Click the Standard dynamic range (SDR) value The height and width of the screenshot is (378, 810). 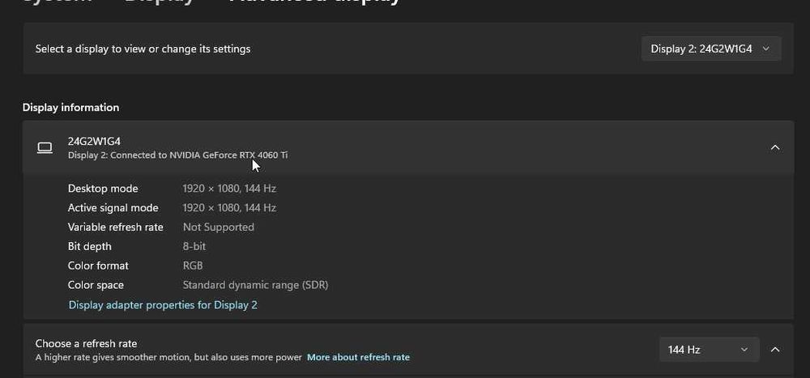click(x=255, y=286)
